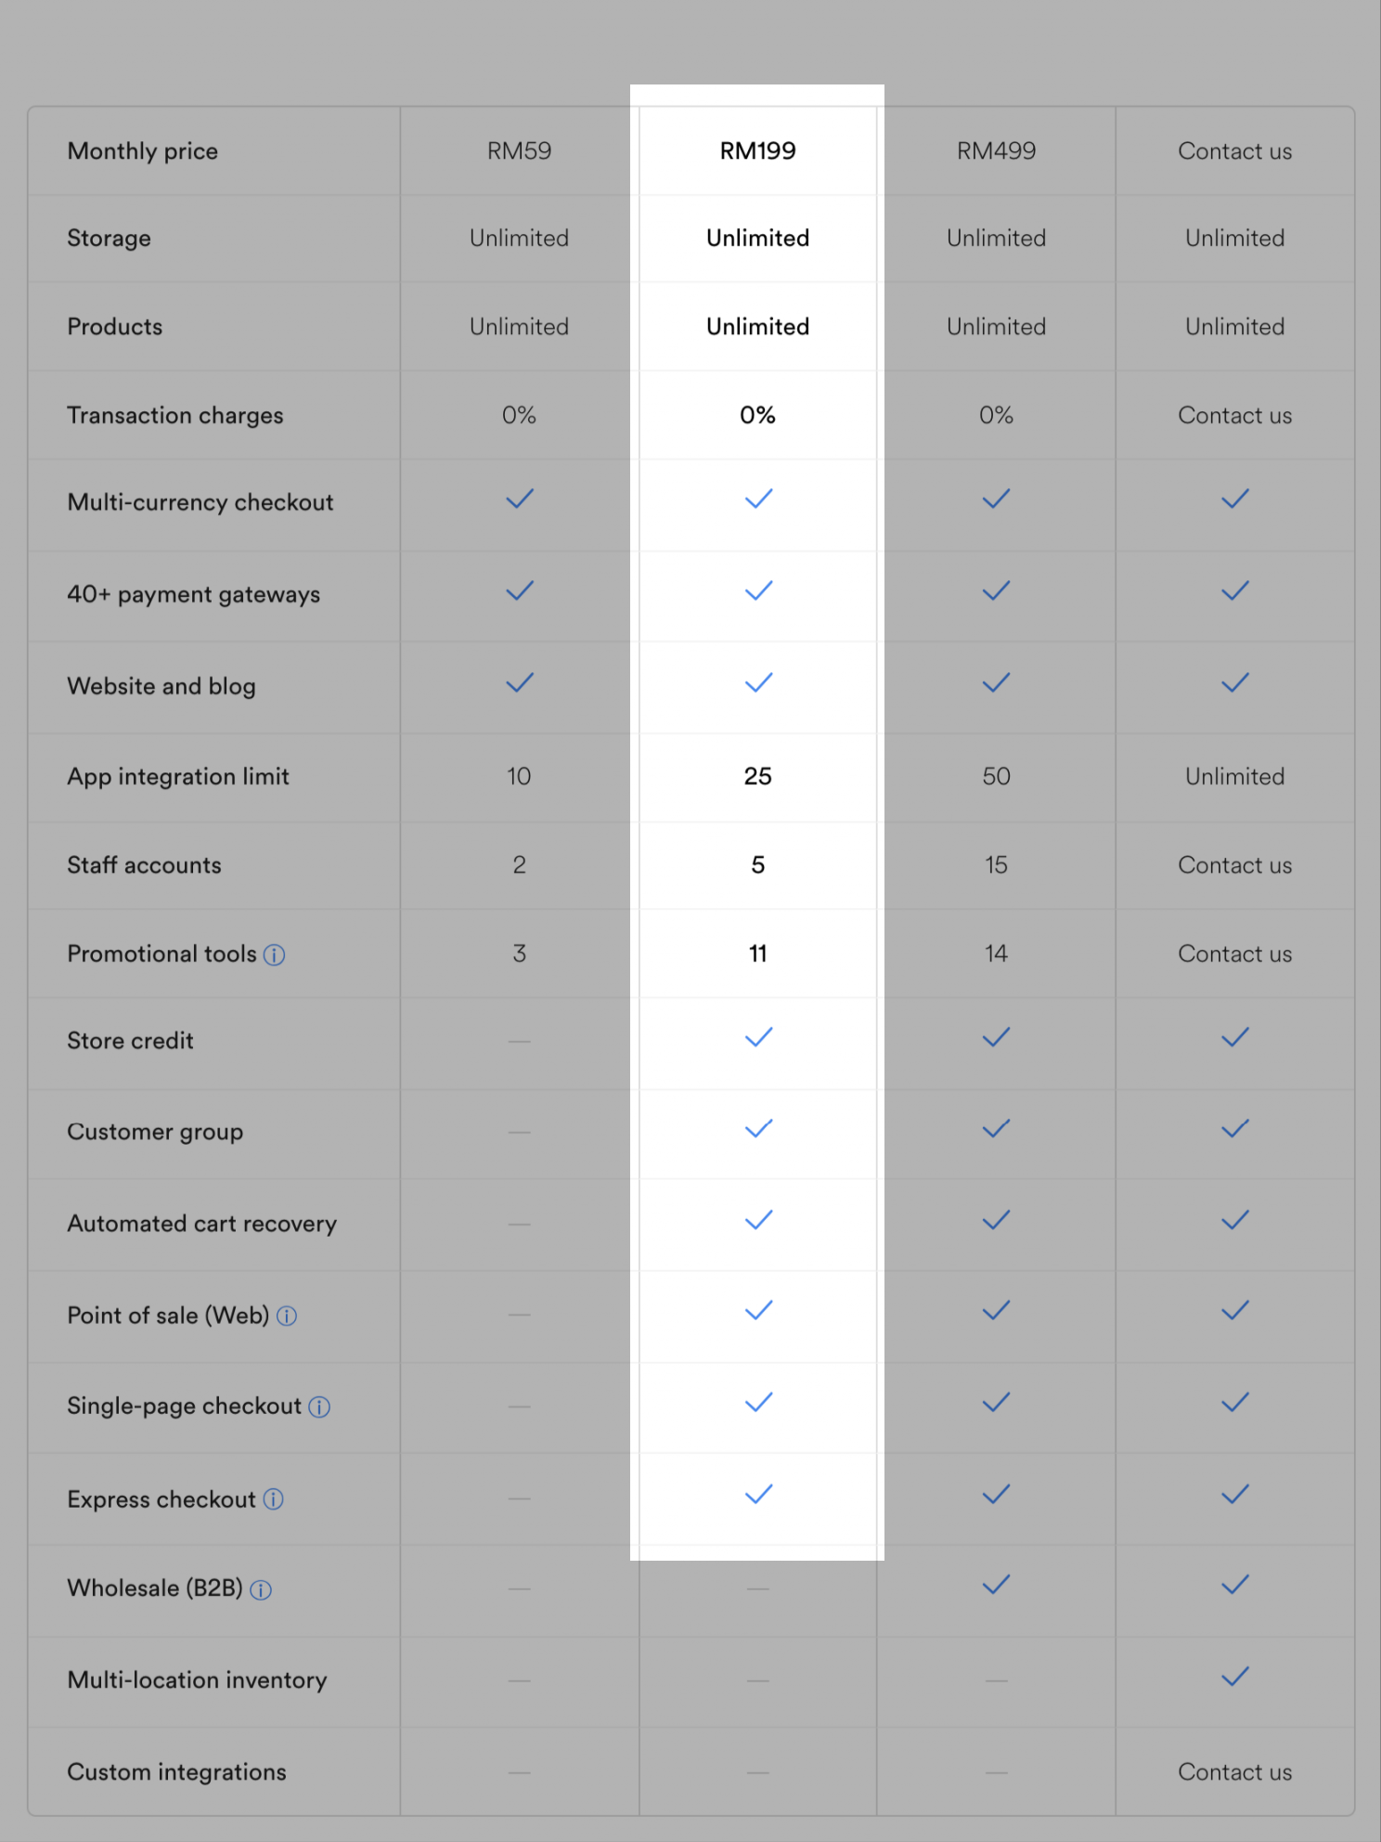The height and width of the screenshot is (1842, 1381).
Task: Click the Express checkout info icon
Action: point(273,1499)
